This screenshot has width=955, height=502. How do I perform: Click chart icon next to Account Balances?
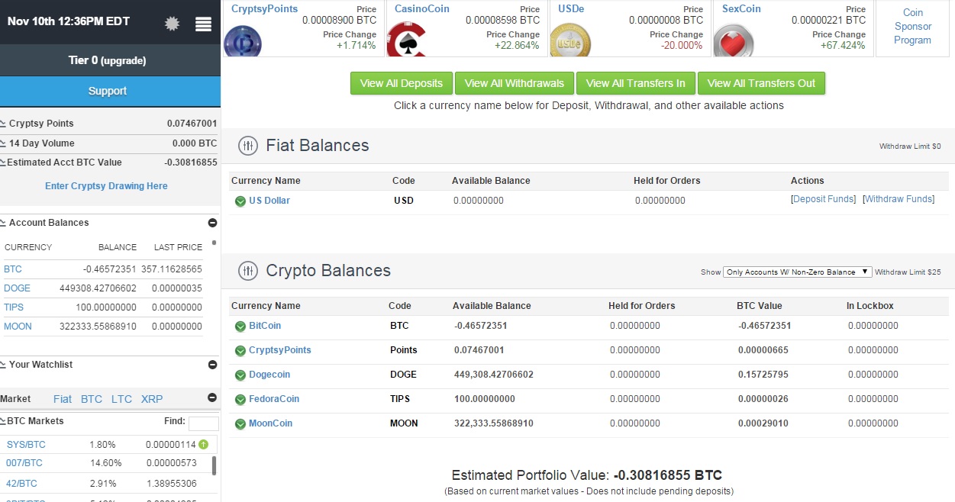(x=3, y=223)
